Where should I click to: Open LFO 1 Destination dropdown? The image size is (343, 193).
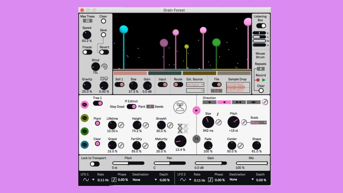pyautogui.click(x=144, y=180)
